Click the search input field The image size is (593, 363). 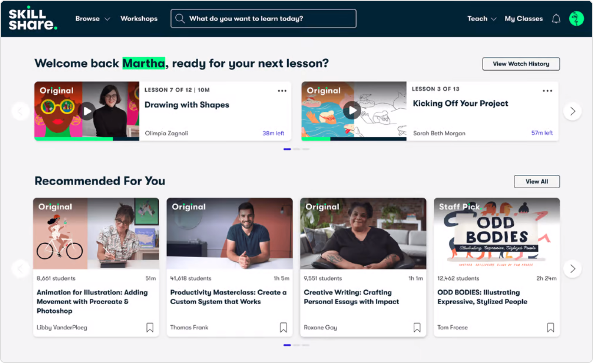tap(263, 19)
